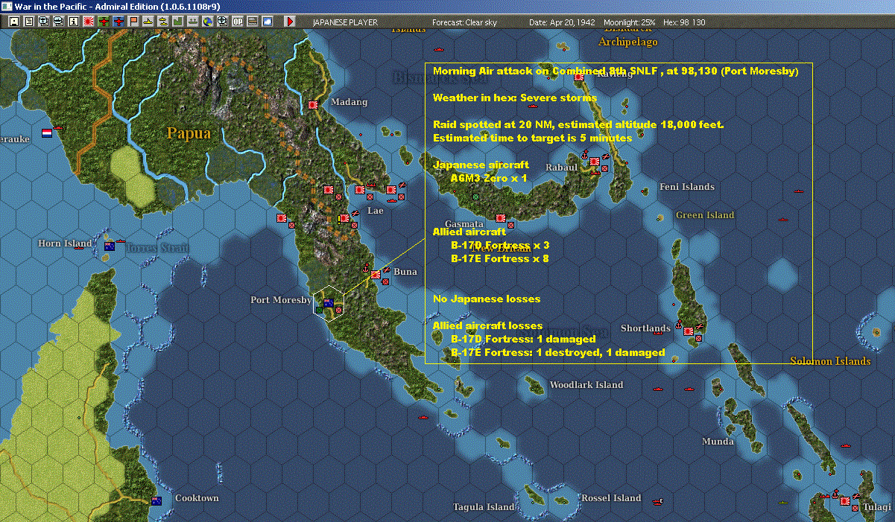Select the Japanese flag base at Madang
Screen dimensions: 895x522
(313, 105)
